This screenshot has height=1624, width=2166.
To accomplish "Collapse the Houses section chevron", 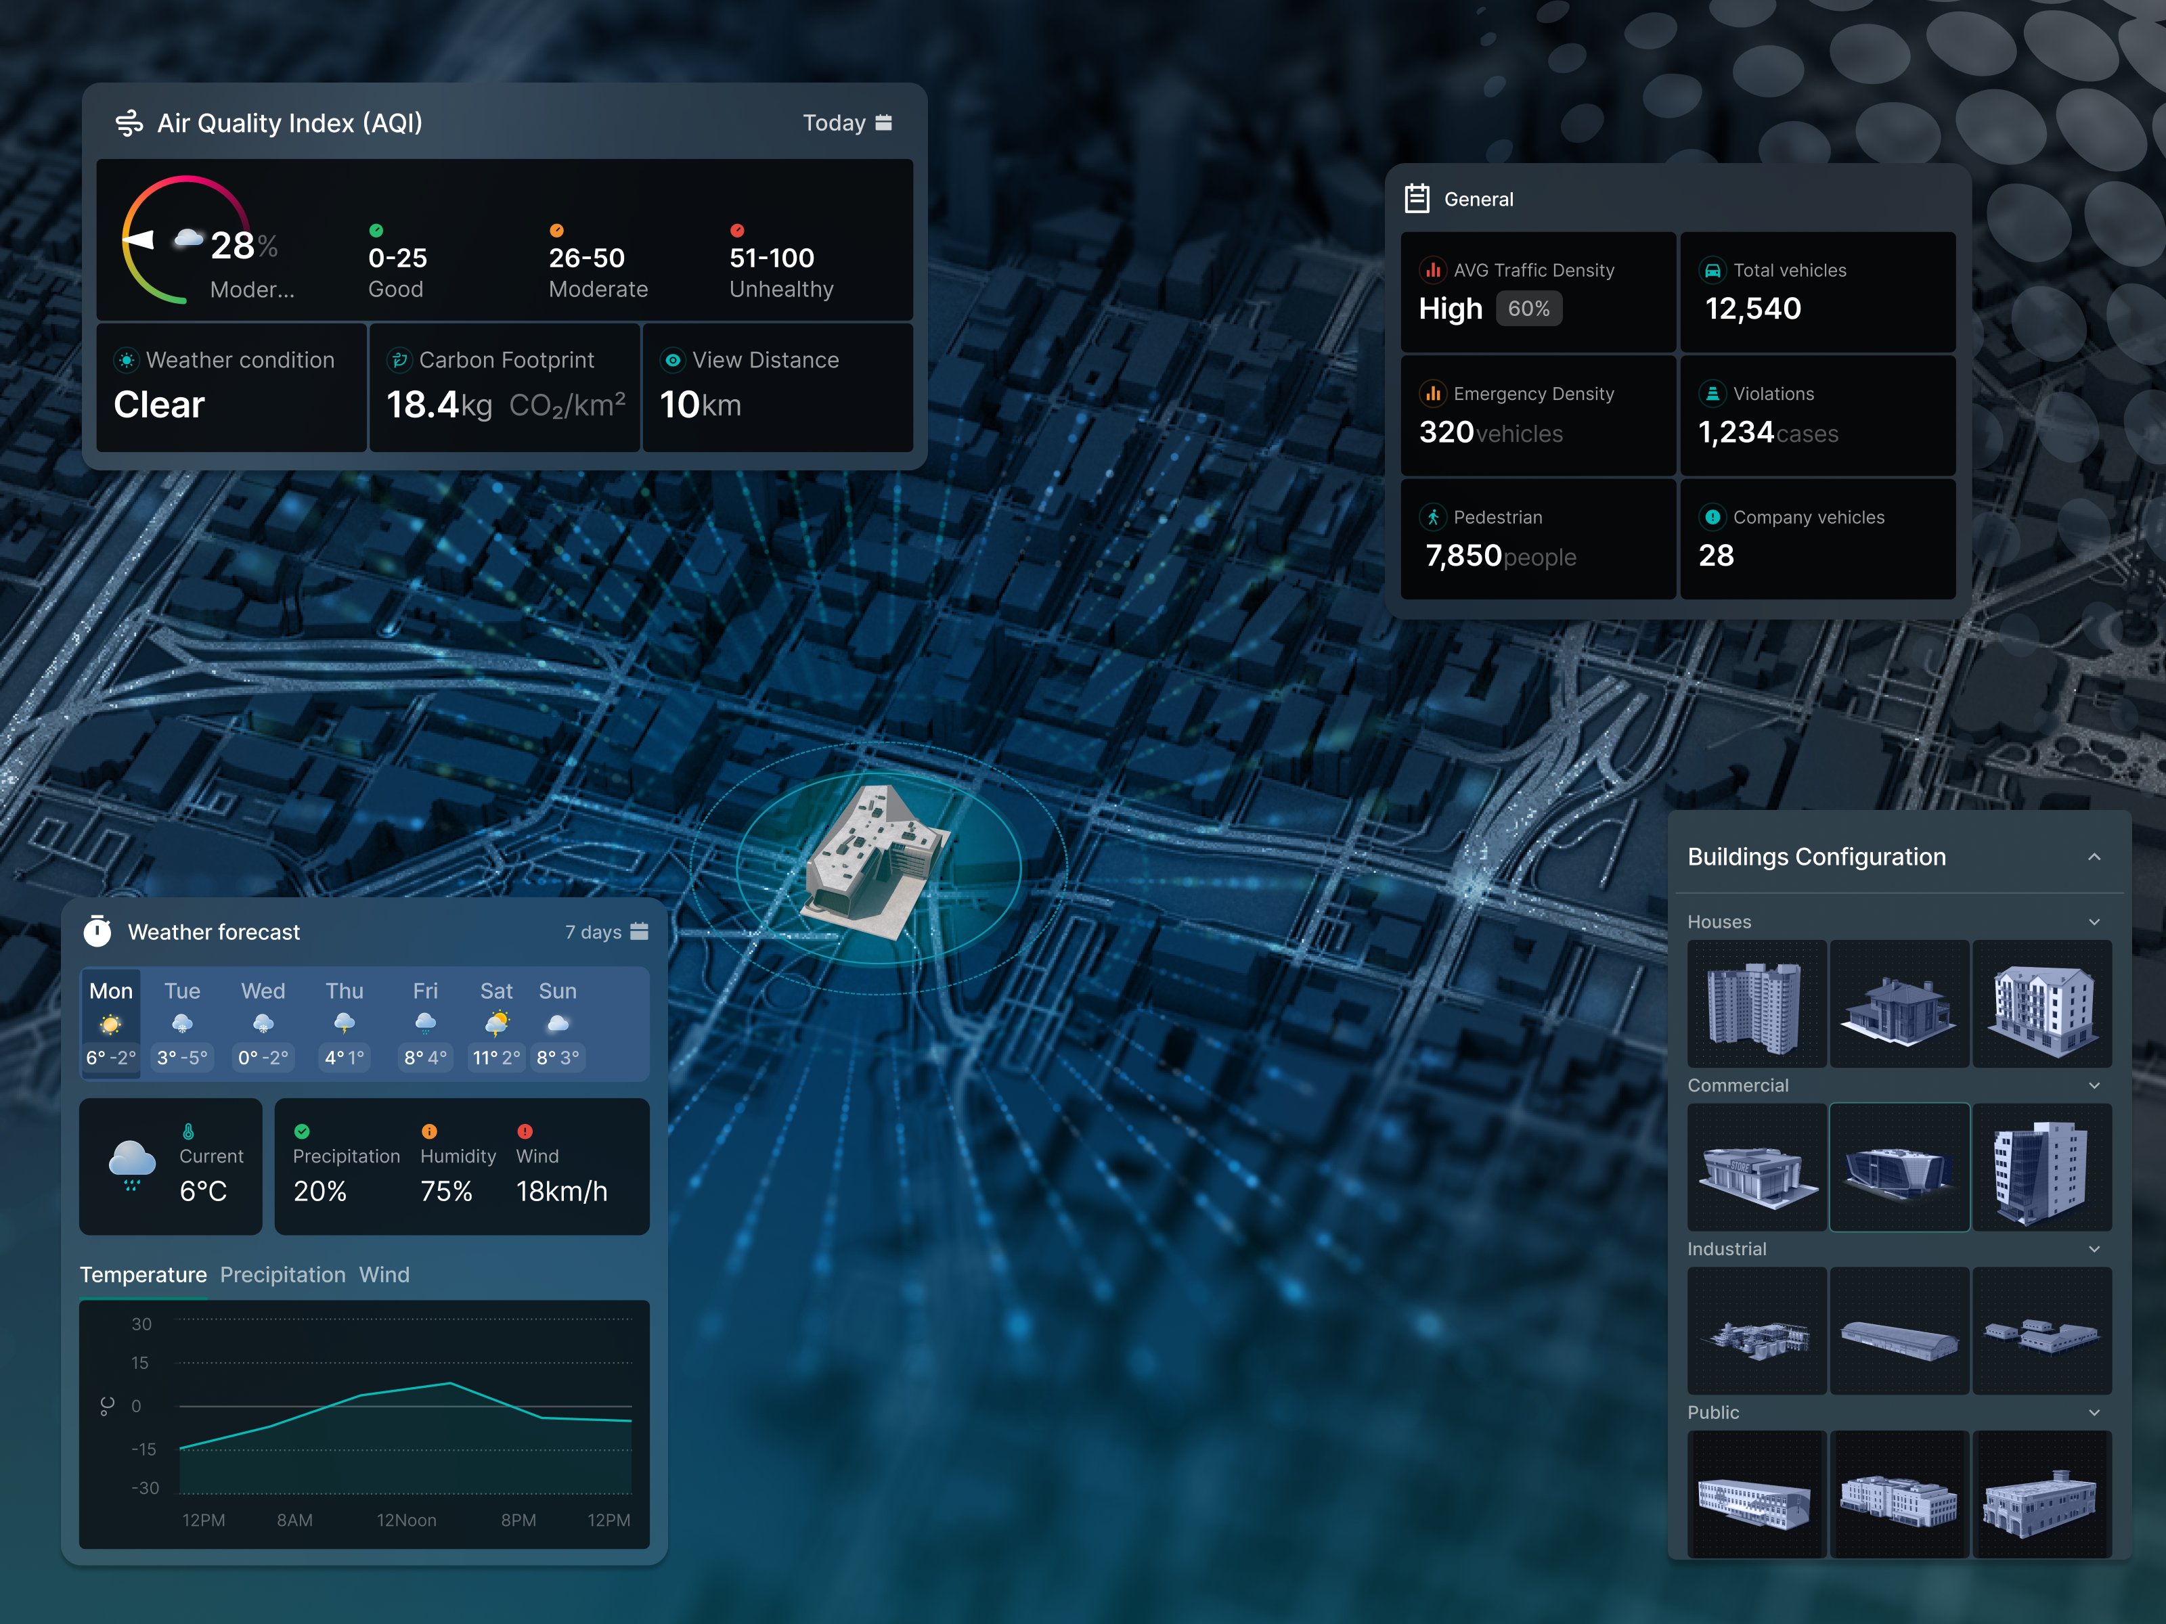I will tap(2094, 922).
